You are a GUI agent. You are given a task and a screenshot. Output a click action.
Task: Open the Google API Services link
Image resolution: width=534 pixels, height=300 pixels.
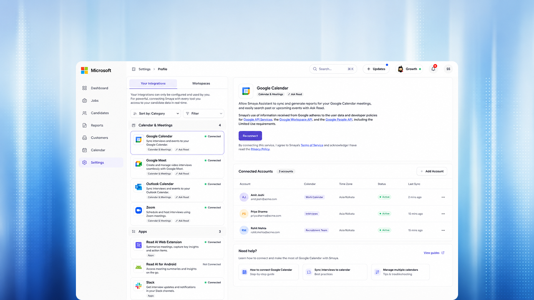pyautogui.click(x=258, y=120)
